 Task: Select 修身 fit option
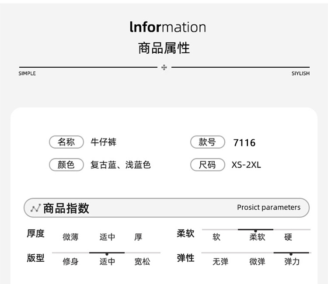pyautogui.click(x=70, y=262)
